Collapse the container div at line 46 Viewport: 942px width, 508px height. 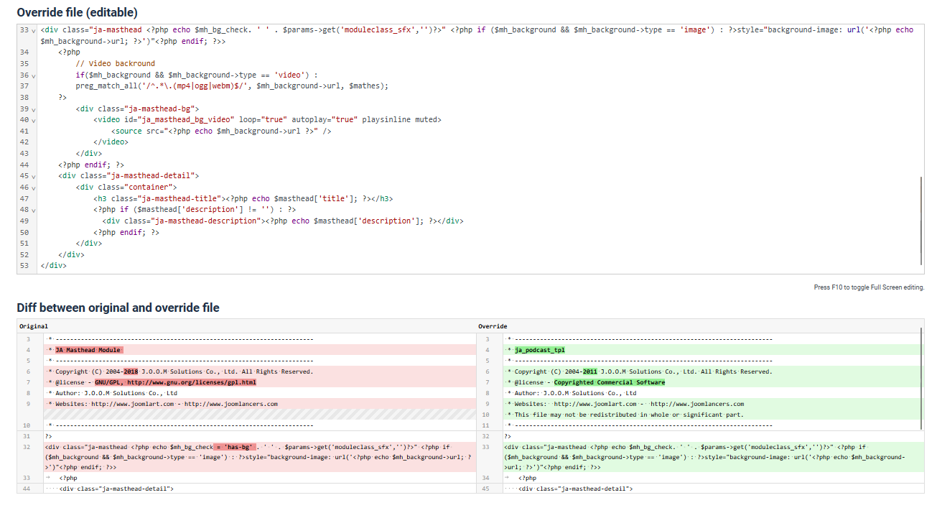click(x=34, y=188)
